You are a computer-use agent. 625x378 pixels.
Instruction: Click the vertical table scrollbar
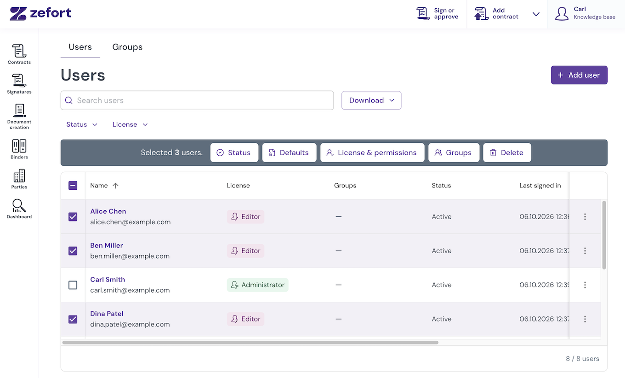pyautogui.click(x=604, y=235)
